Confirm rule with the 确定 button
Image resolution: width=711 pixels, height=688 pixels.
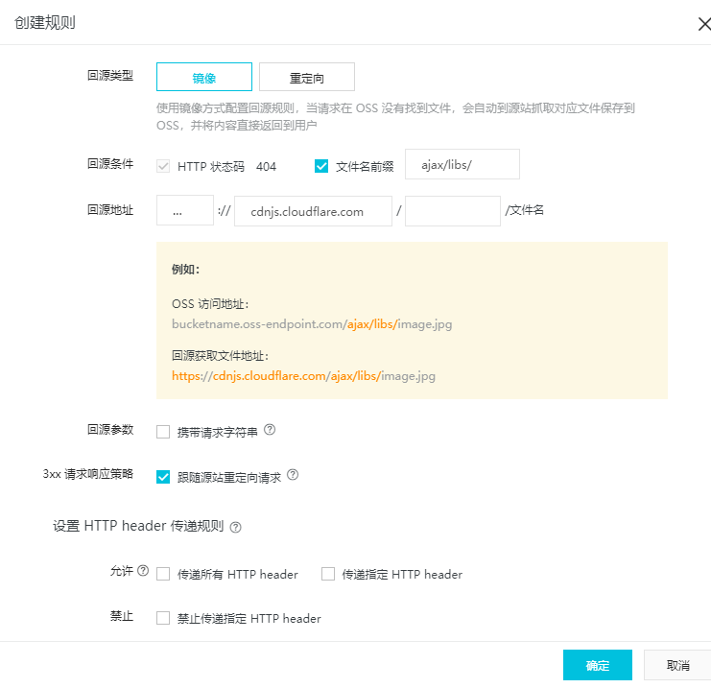tap(597, 665)
